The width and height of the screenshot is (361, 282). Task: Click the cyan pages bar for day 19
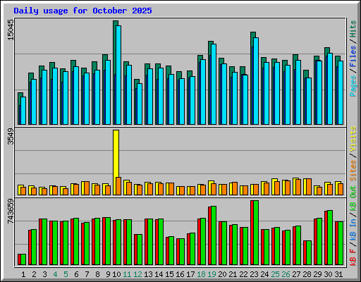pos(214,84)
